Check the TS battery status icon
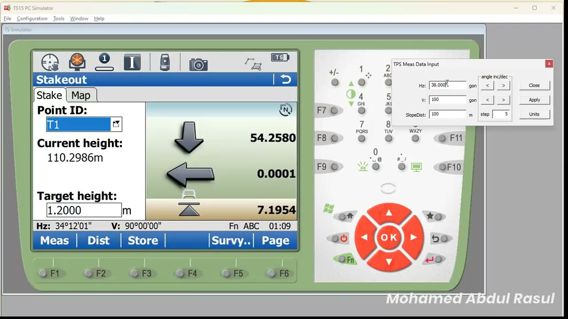Viewport: 568px width, 319px height. click(280, 58)
